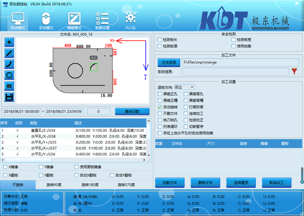Screen dimensions: 304x216
Task: Click the operations list right scroll arrow
Action: point(145,160)
